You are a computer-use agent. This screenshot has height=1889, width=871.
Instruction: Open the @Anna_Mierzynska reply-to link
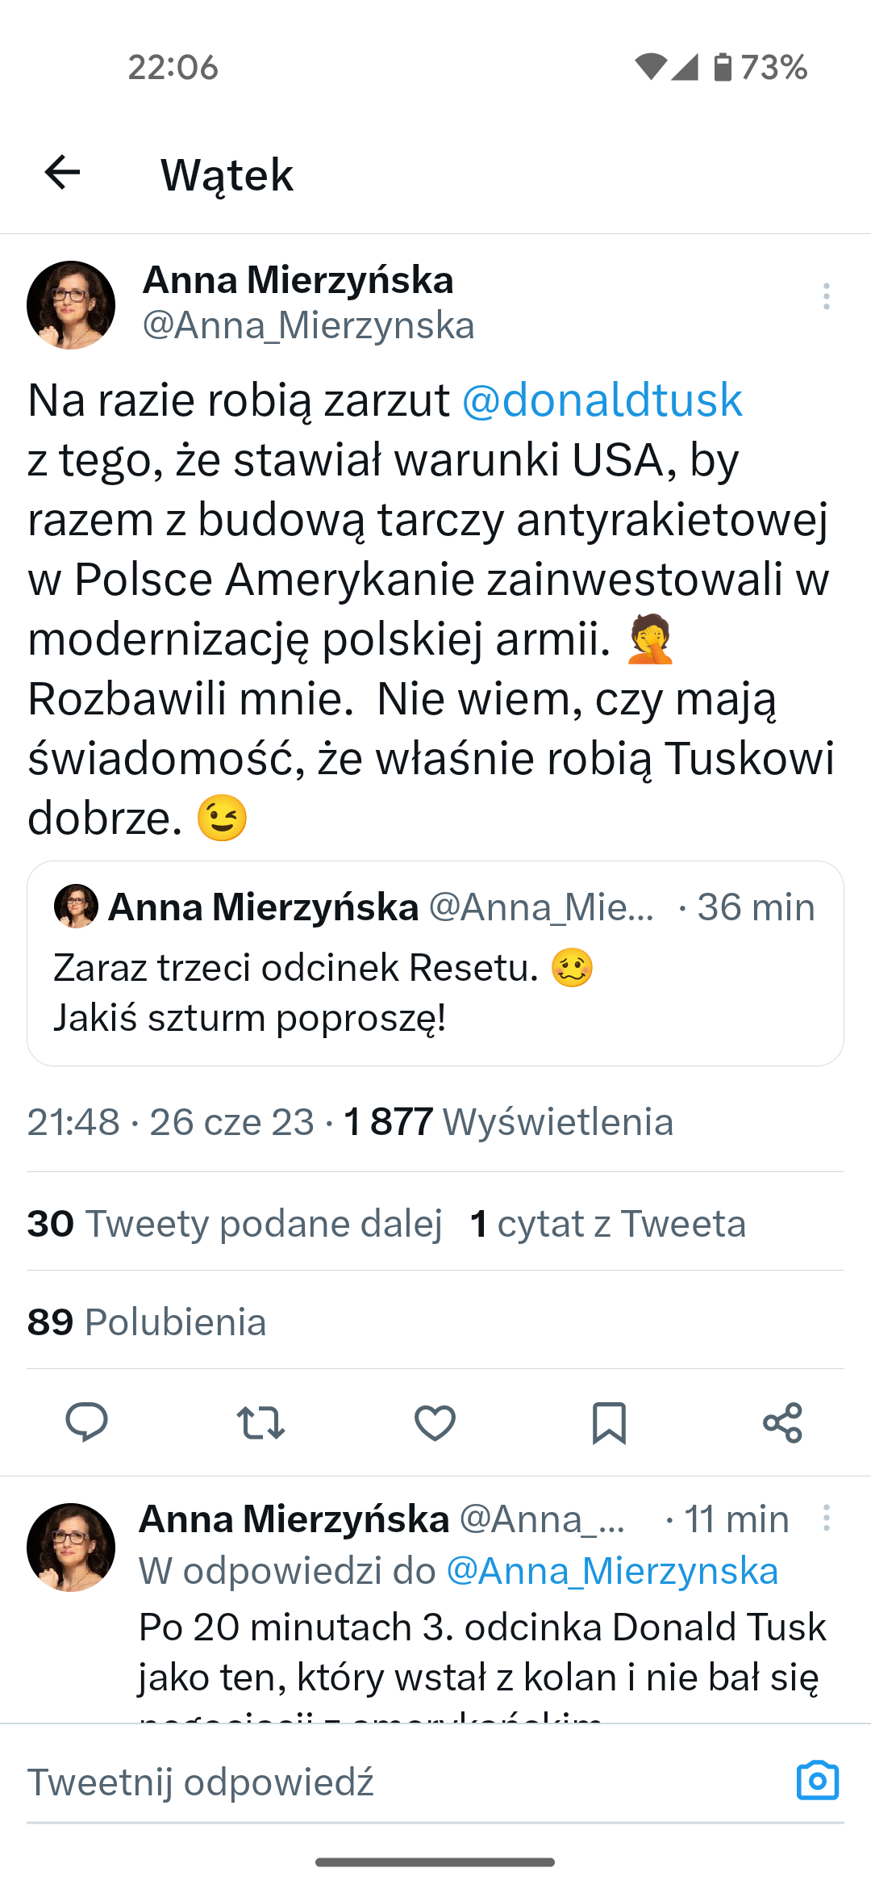pyautogui.click(x=612, y=1571)
